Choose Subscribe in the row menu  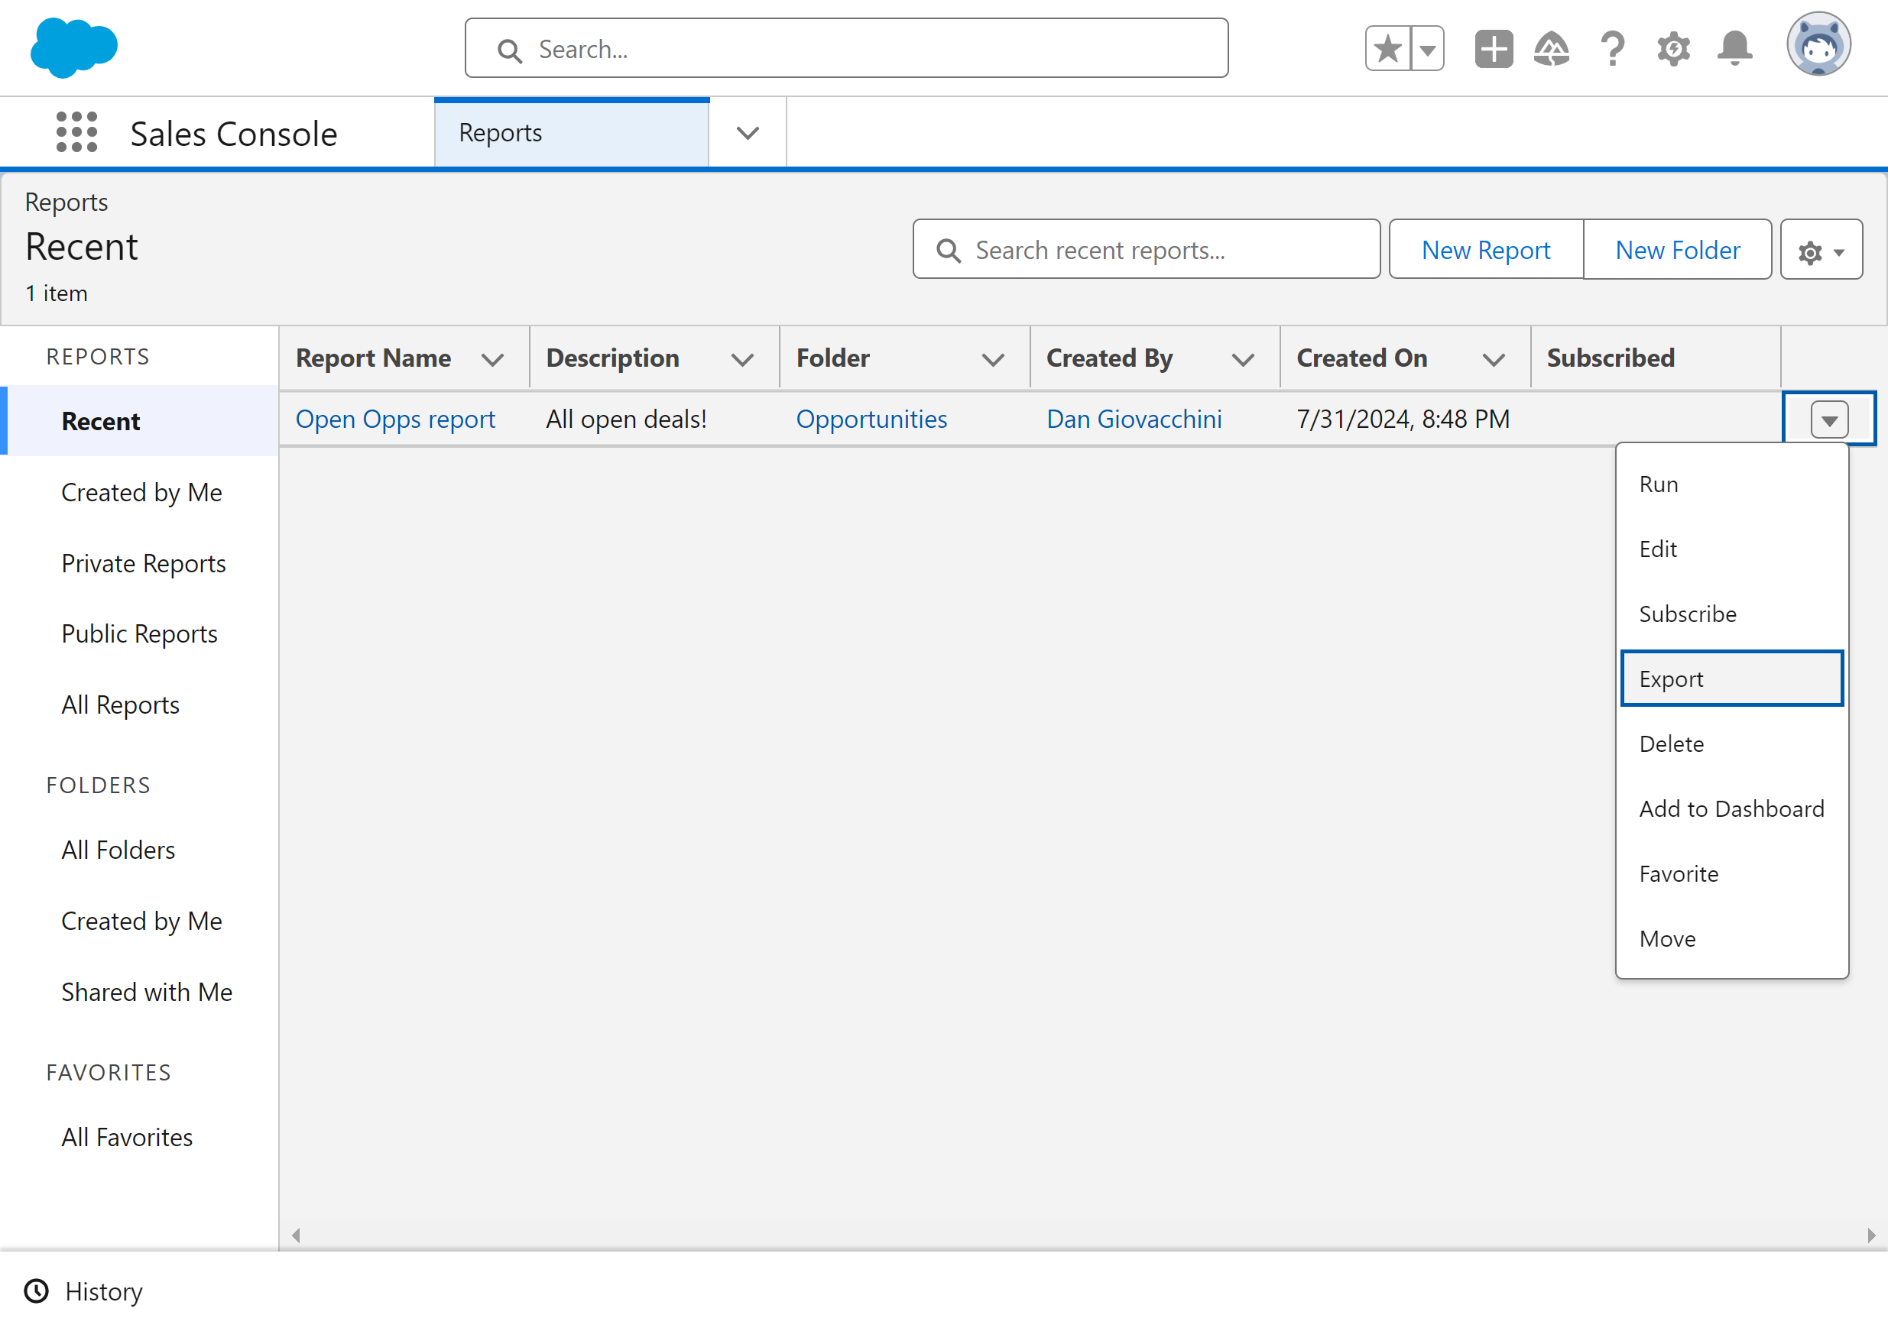(1732, 614)
